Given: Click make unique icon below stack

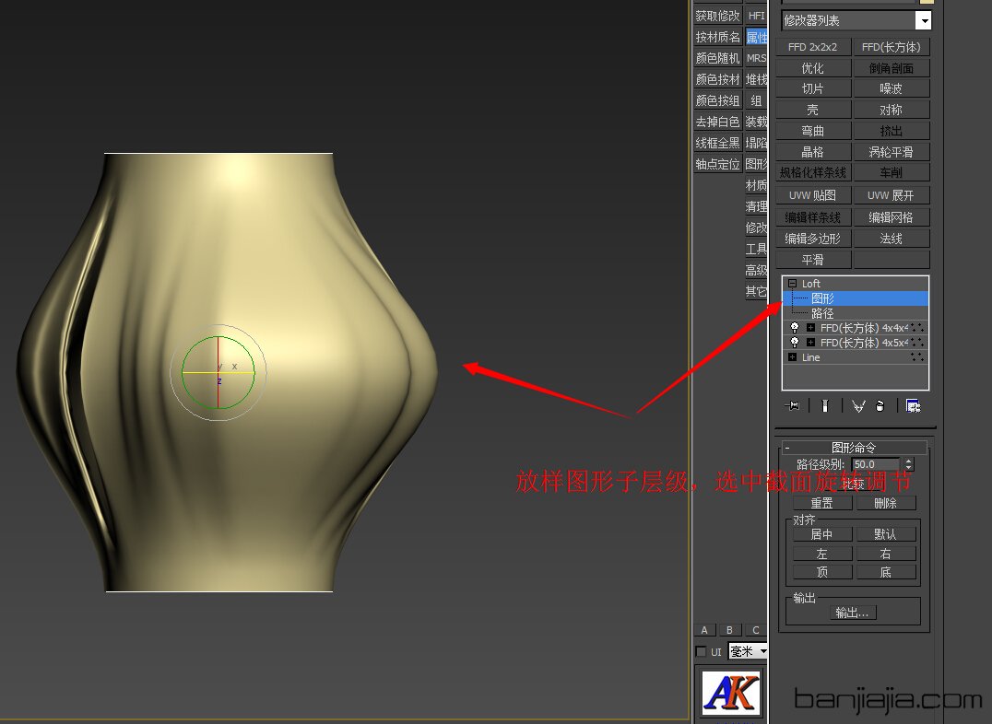Looking at the screenshot, I should [858, 406].
